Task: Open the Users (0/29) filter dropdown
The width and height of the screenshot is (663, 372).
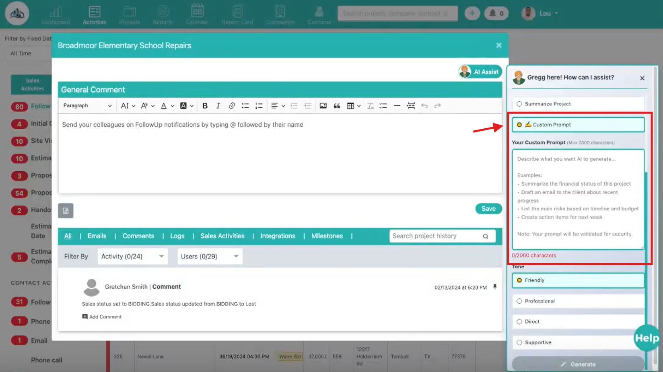Action: click(x=210, y=256)
